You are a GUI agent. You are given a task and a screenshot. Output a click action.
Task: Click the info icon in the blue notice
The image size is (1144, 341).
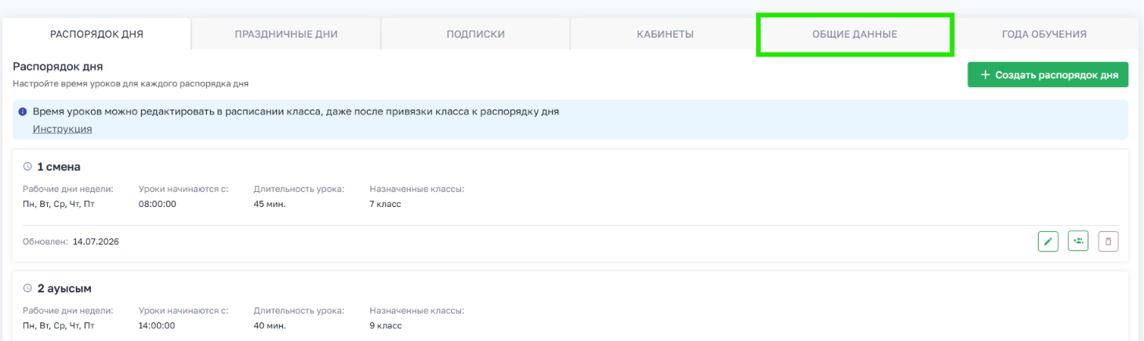[23, 112]
